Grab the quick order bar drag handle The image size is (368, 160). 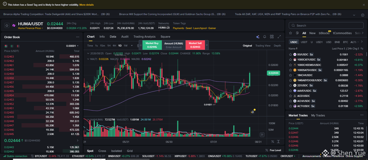click(x=140, y=45)
